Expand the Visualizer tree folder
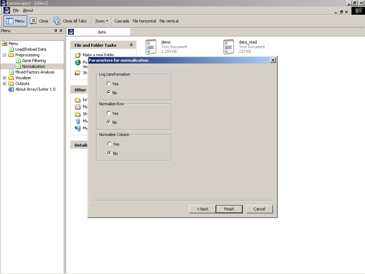Image resolution: width=365 pixels, height=274 pixels. [4, 78]
